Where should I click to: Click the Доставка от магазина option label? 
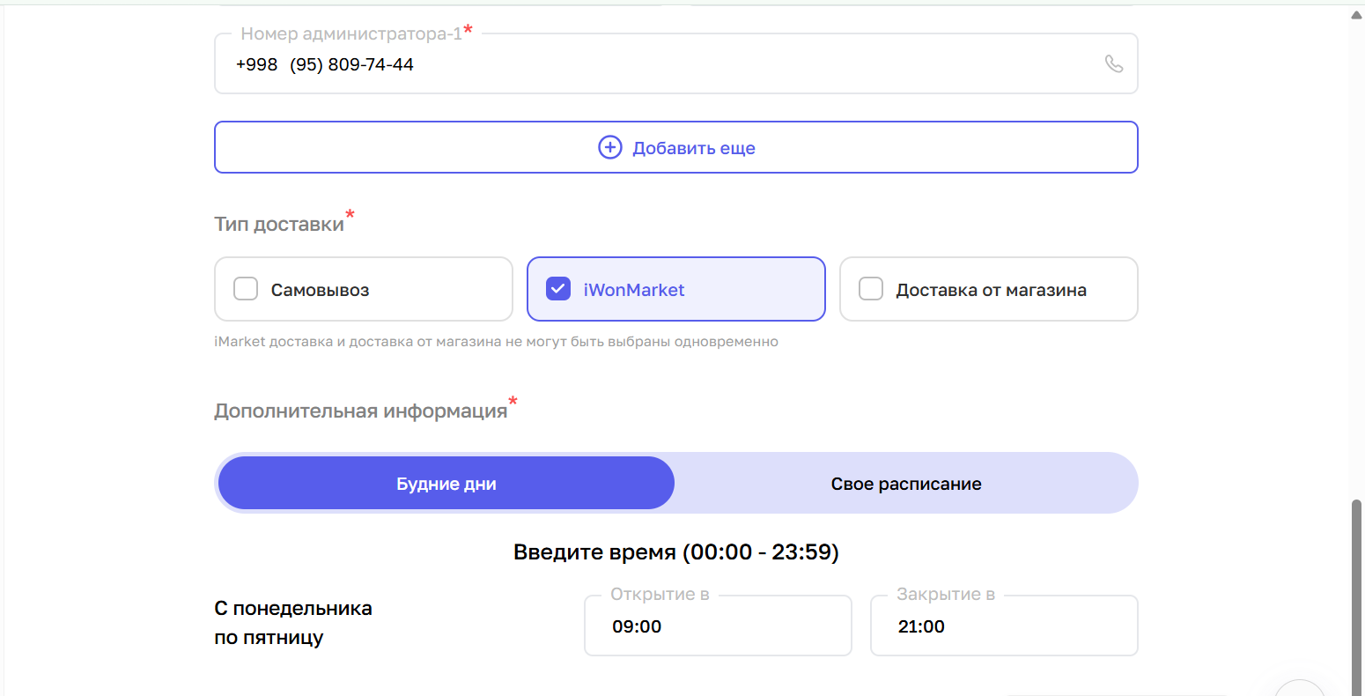991,290
